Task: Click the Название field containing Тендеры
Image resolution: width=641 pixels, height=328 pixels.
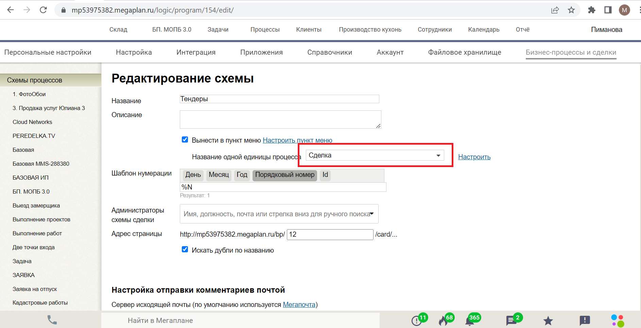Action: [279, 99]
